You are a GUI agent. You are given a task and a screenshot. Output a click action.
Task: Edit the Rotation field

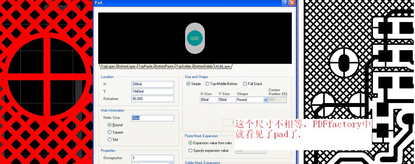coord(153,99)
